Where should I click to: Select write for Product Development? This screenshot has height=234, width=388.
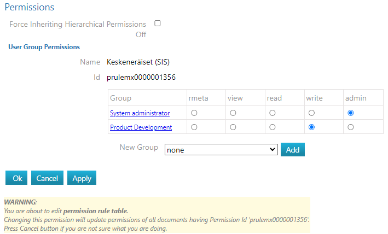312,127
